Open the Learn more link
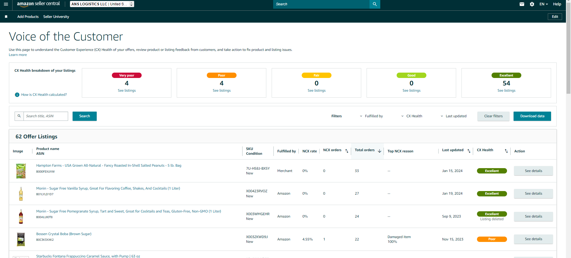The image size is (571, 258). 18,55
